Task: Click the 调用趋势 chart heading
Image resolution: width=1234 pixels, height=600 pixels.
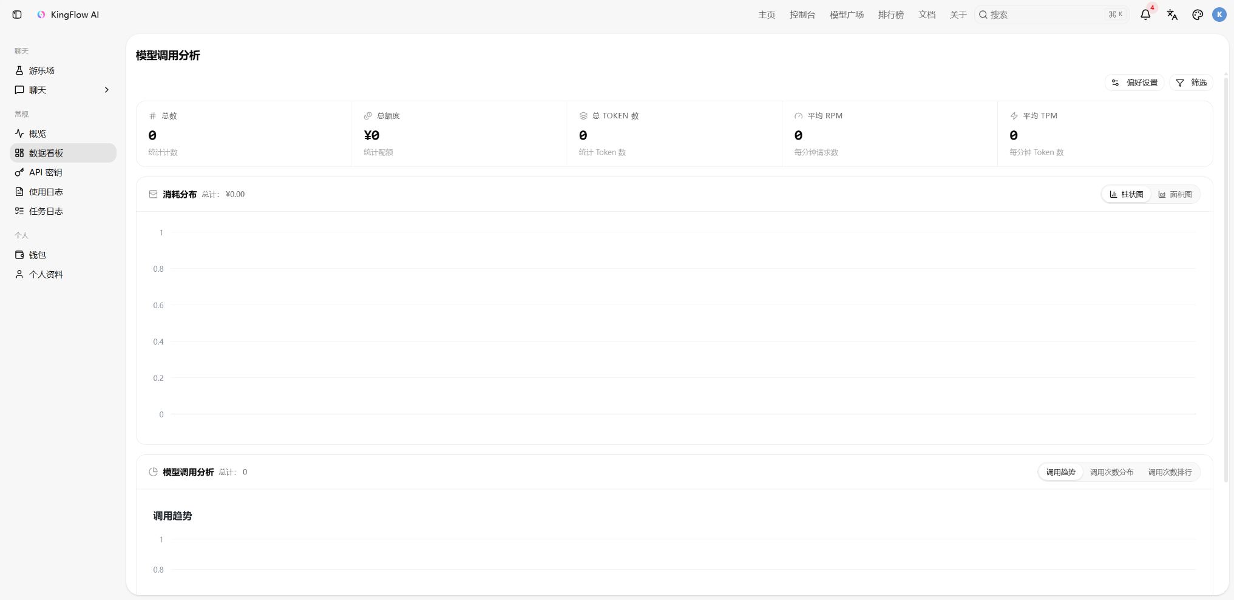Action: pyautogui.click(x=172, y=516)
